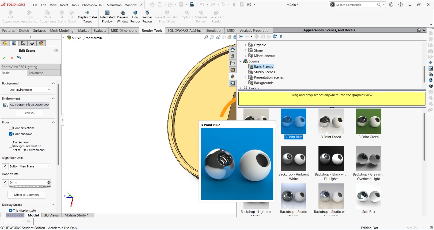Click the Zoom to Fit magnifier icon
Viewport: 434px width, 230px height.
click(206, 37)
